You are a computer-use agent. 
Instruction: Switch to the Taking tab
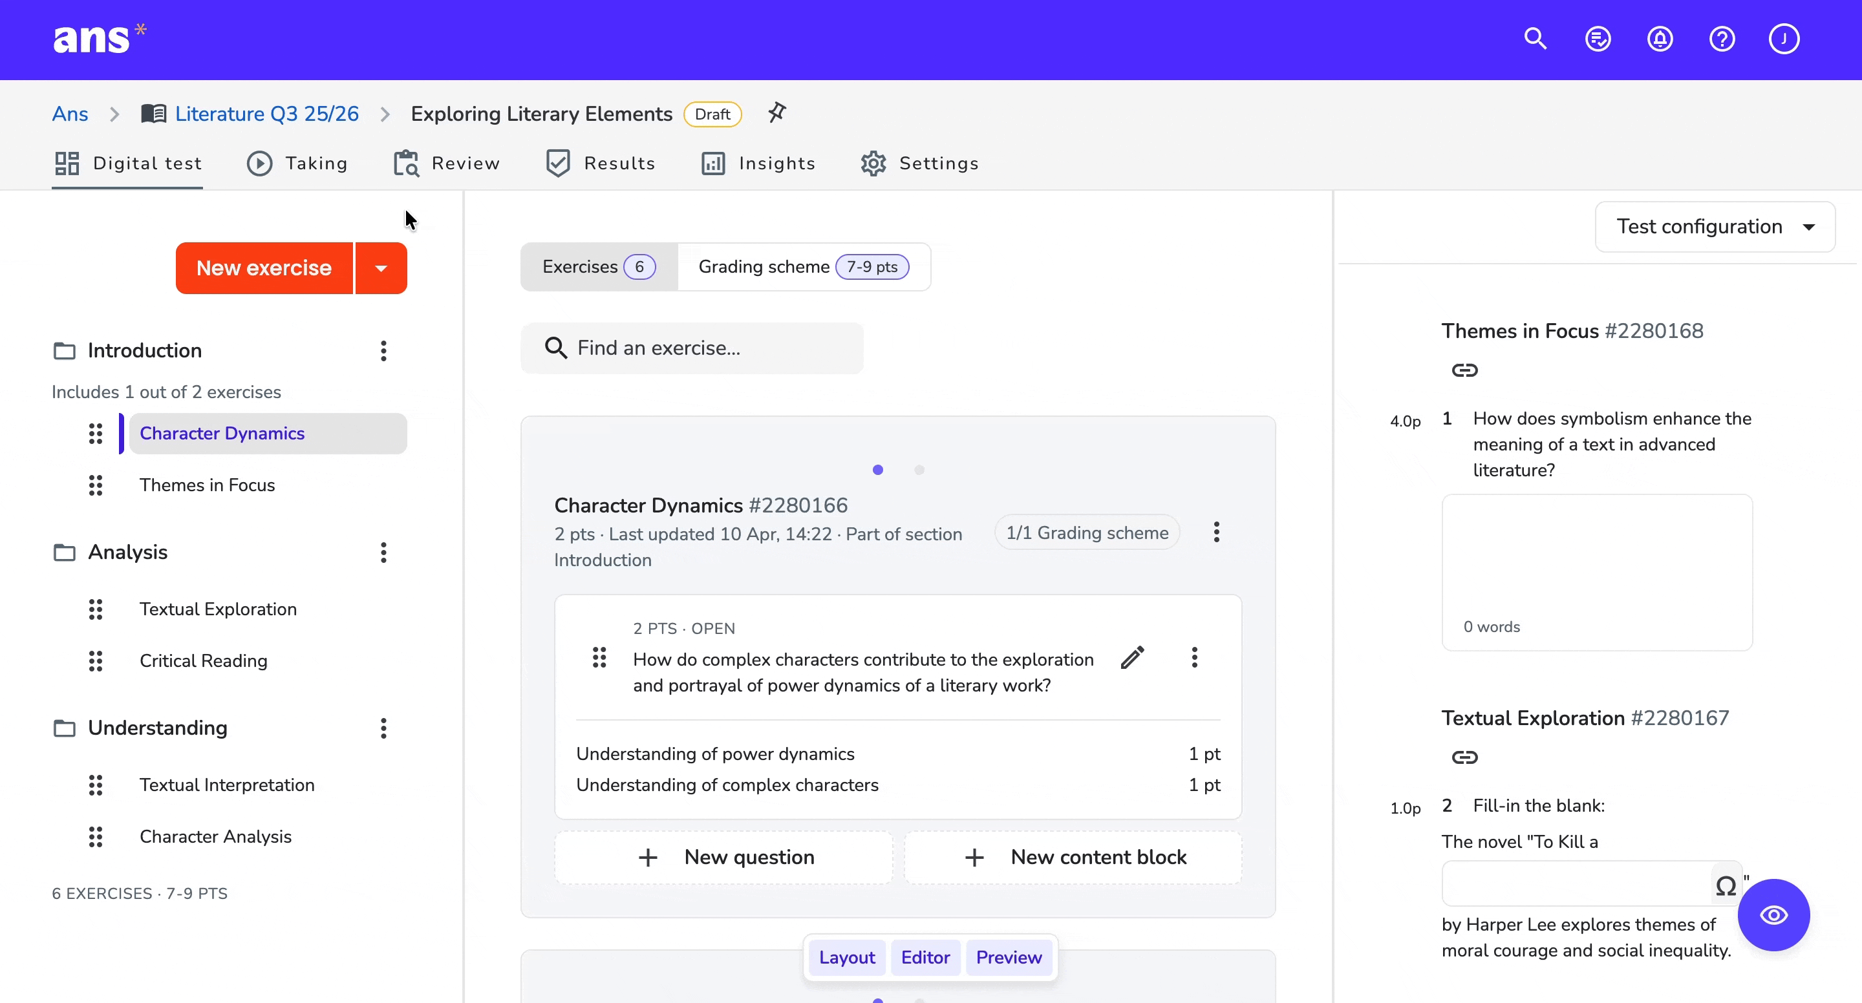(x=297, y=164)
